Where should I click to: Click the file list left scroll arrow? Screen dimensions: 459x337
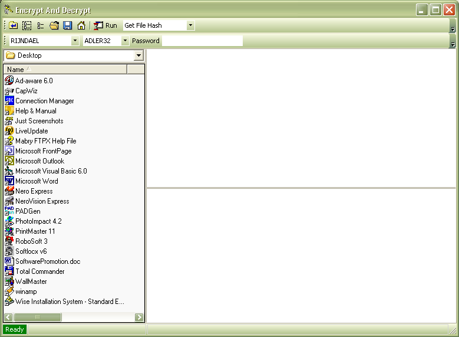8,317
